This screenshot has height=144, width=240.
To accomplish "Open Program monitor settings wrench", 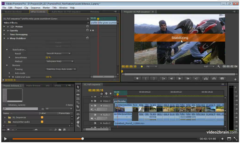I will (219, 67).
